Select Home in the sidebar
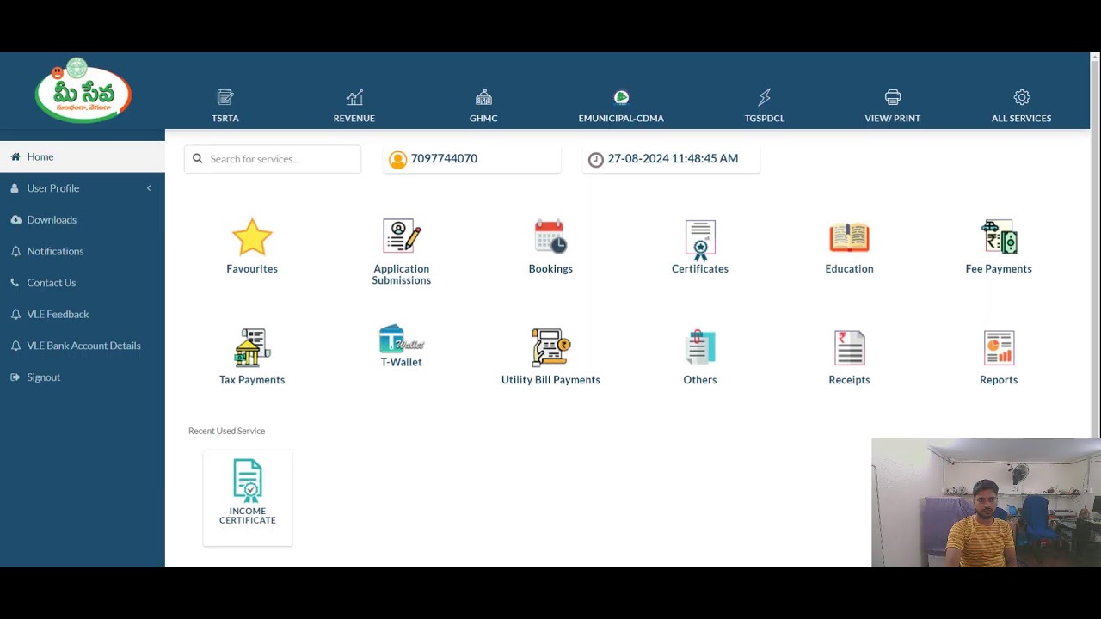The width and height of the screenshot is (1101, 619). point(83,156)
